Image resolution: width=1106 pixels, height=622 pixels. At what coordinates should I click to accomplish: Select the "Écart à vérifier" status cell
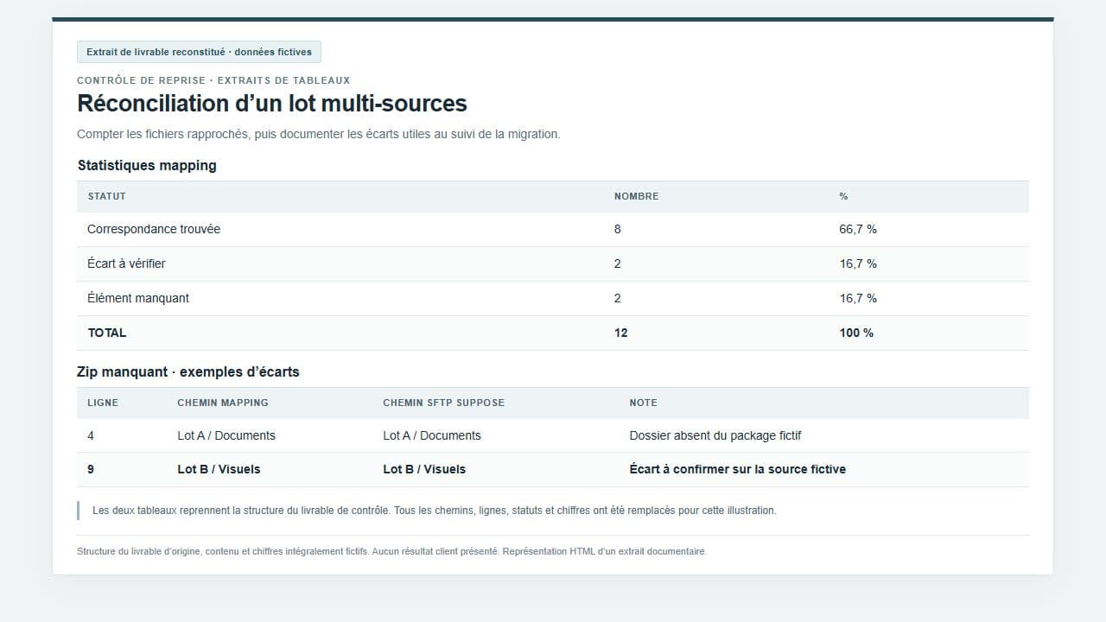(126, 263)
